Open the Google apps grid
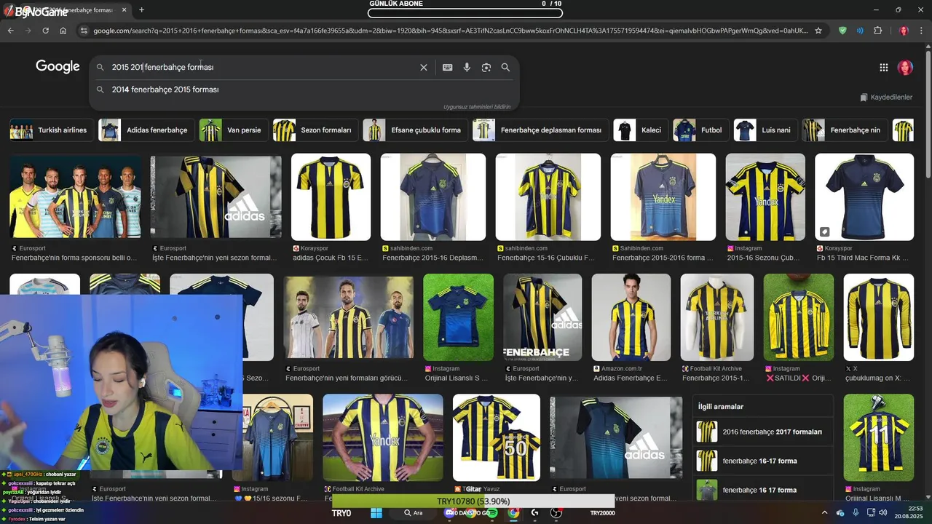 883,68
